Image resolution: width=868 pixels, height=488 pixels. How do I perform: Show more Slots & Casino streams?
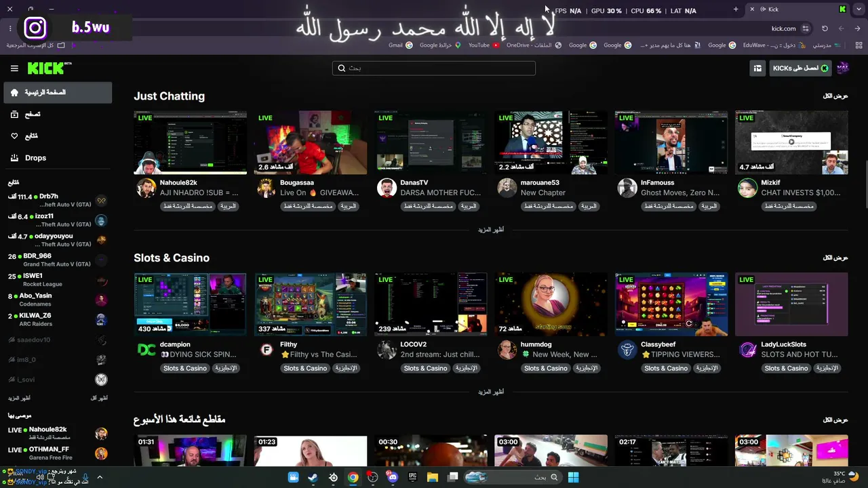tap(490, 392)
